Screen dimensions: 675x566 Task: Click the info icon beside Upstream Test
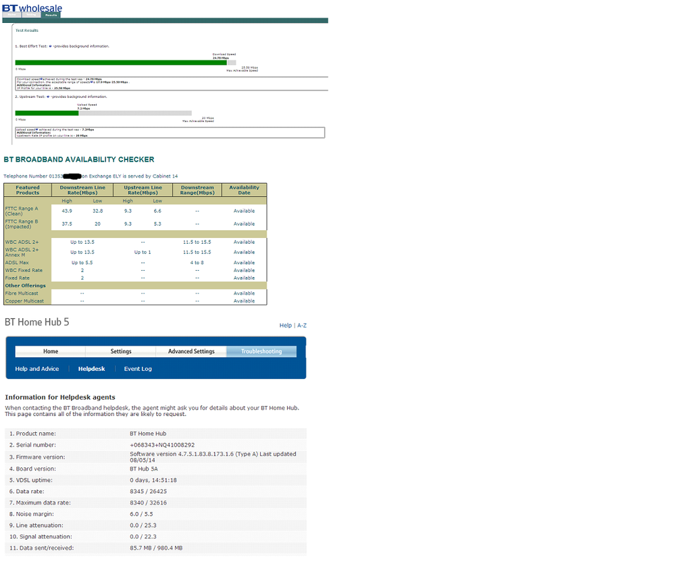48,97
